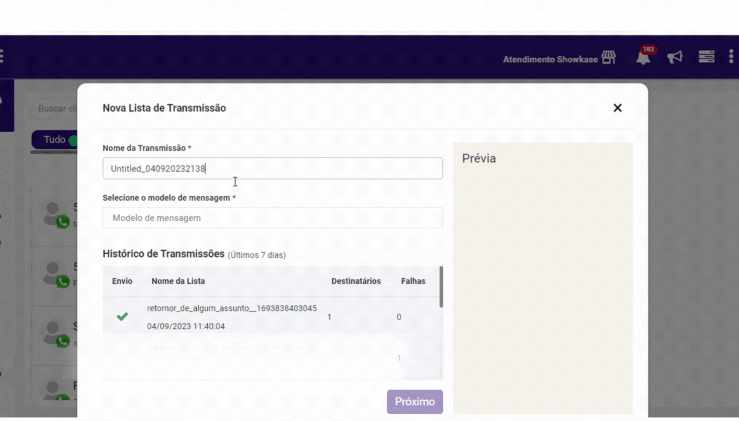The width and height of the screenshot is (739, 421).
Task: Toggle the hamburger menu at top left
Action: pos(2,56)
